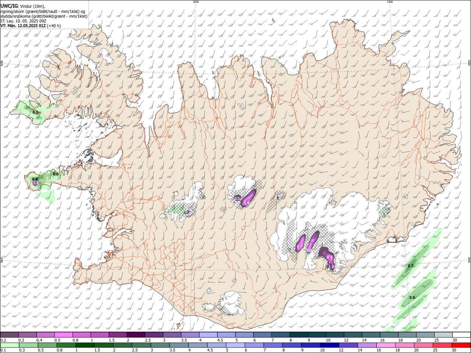Select the lower blue swatch labelled 8

(x=292, y=345)
